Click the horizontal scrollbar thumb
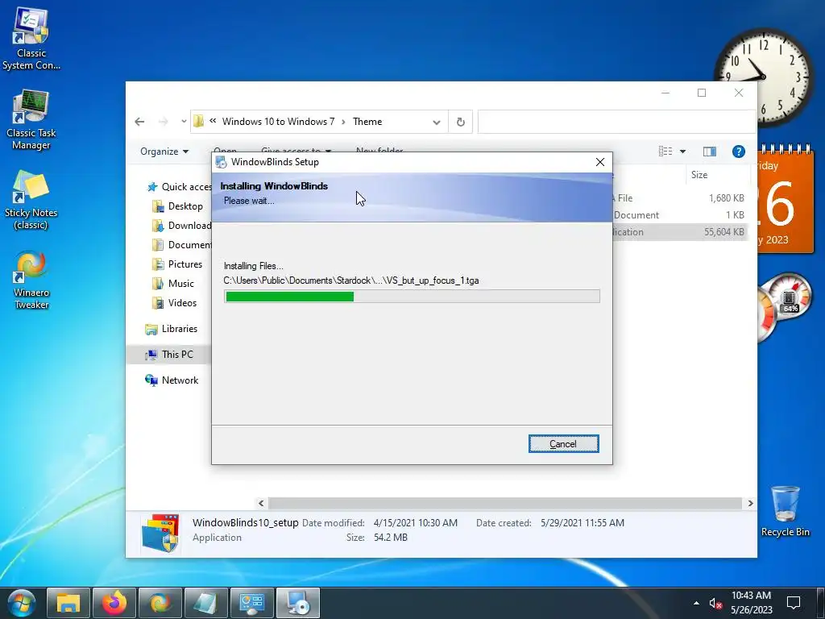Image resolution: width=825 pixels, height=619 pixels. tap(505, 503)
